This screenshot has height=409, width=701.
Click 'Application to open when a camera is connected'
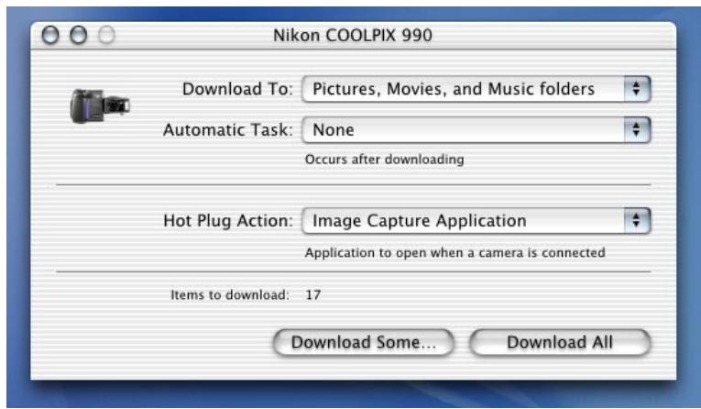tap(455, 253)
